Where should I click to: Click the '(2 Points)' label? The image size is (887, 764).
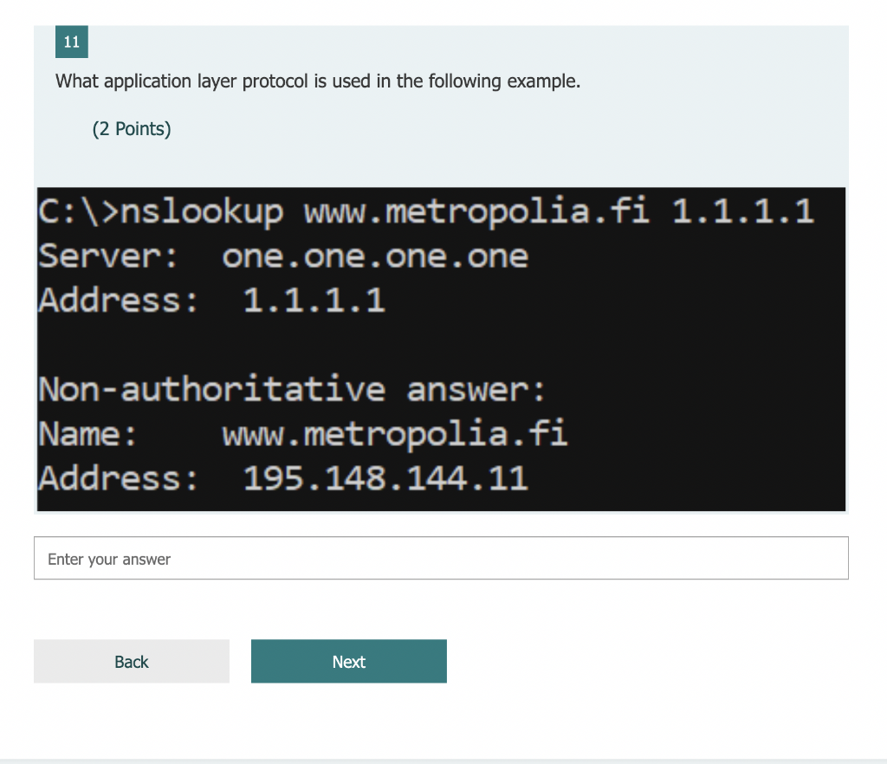tap(132, 129)
